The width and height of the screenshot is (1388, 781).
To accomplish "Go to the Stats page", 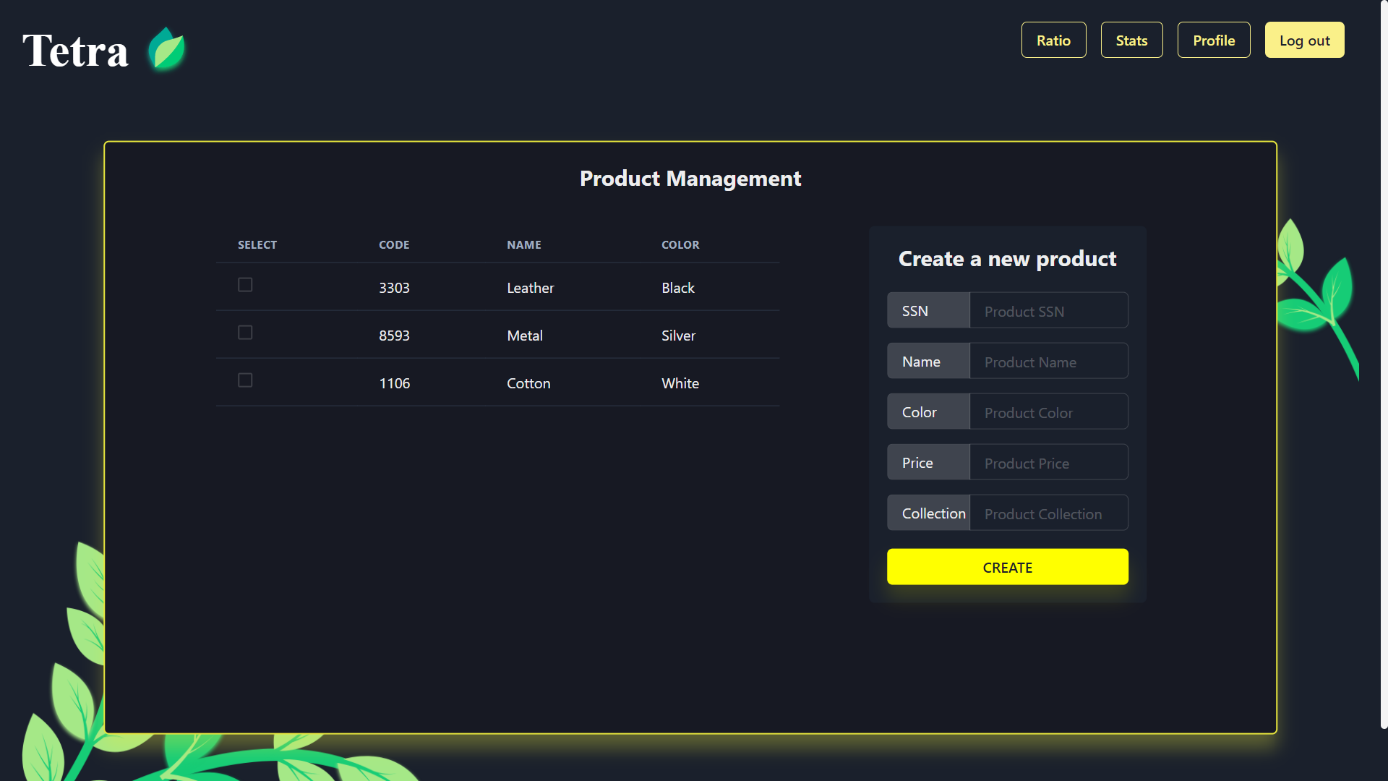I will coord(1131,40).
